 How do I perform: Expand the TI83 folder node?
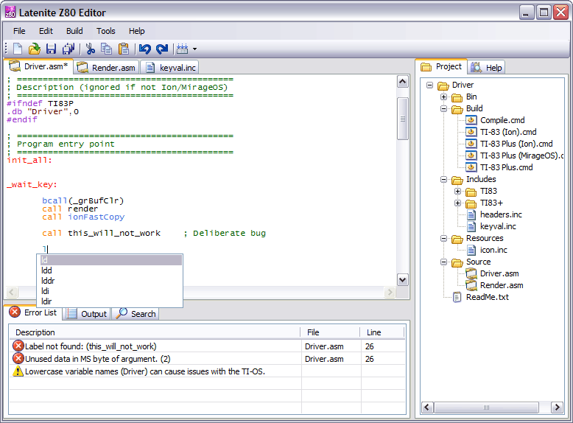tap(457, 191)
